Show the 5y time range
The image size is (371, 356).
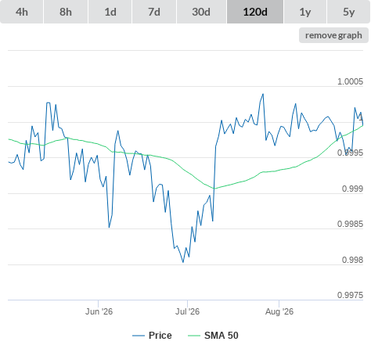(x=348, y=12)
